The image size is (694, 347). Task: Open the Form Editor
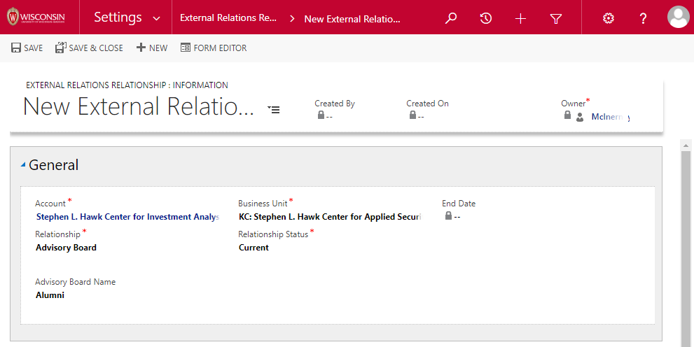click(x=214, y=48)
